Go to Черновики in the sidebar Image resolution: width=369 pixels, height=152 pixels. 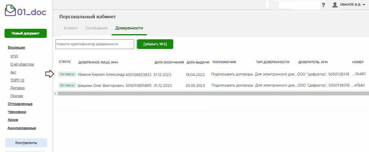tap(17, 112)
